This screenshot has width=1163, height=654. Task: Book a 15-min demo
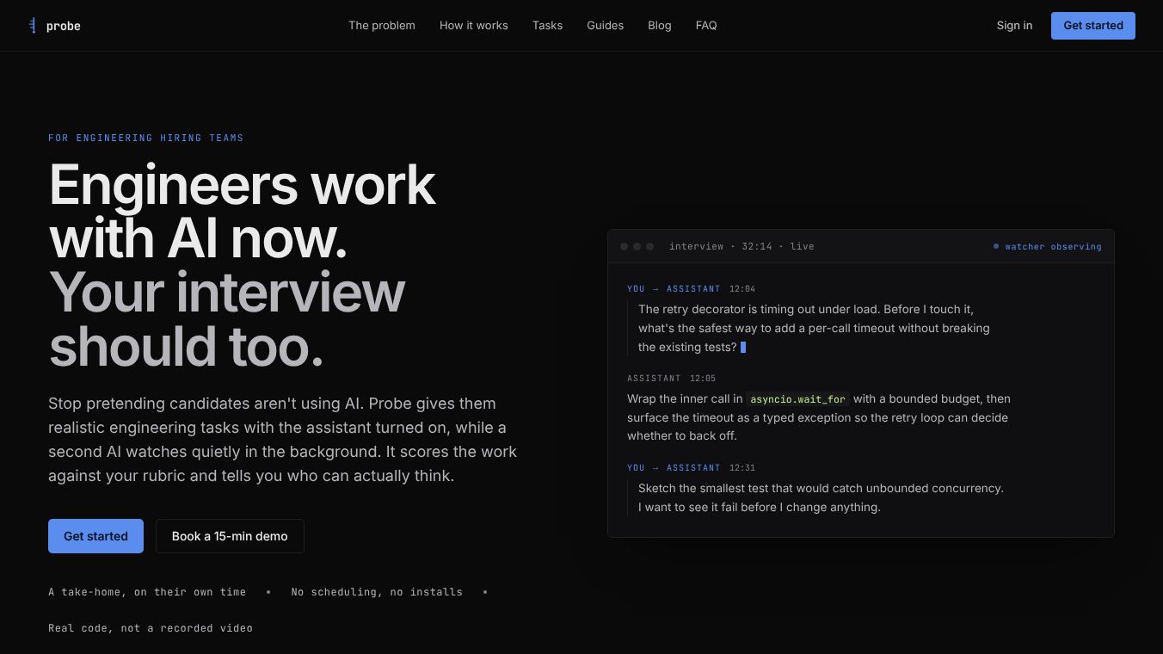(x=230, y=536)
